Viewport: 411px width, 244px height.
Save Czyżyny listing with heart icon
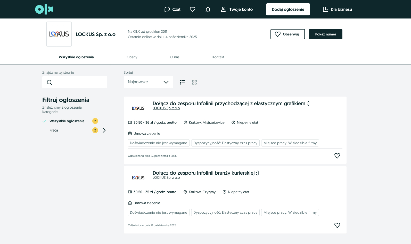(337, 225)
